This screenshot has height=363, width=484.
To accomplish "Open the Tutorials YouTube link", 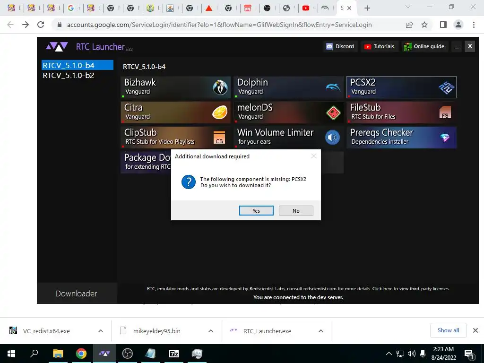I will point(380,46).
